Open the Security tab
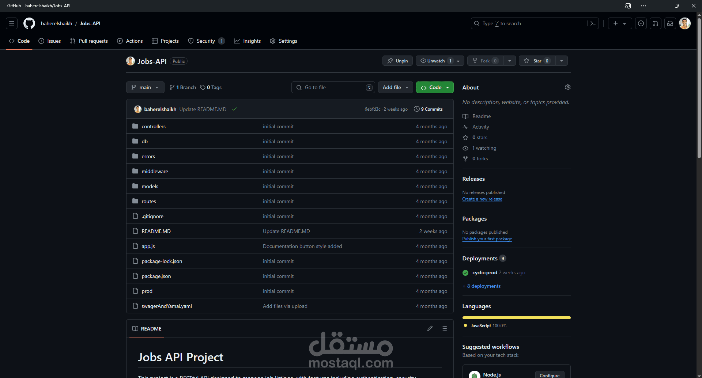The image size is (702, 378). [x=206, y=41]
